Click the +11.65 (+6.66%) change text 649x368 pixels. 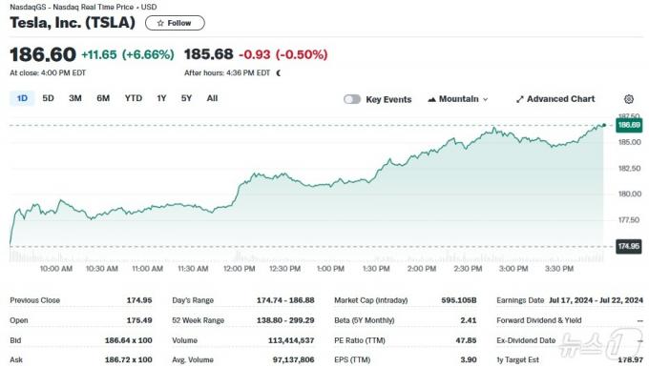pyautogui.click(x=128, y=54)
